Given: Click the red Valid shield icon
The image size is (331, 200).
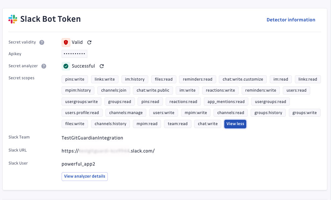Looking at the screenshot, I should [x=66, y=42].
